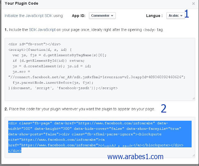The width and height of the screenshot is (199, 166).
Task: Grab the SDK code box resize handle
Action: (193, 98)
